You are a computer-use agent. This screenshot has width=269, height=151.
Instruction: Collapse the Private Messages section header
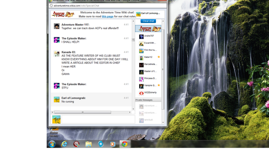[x=148, y=100]
